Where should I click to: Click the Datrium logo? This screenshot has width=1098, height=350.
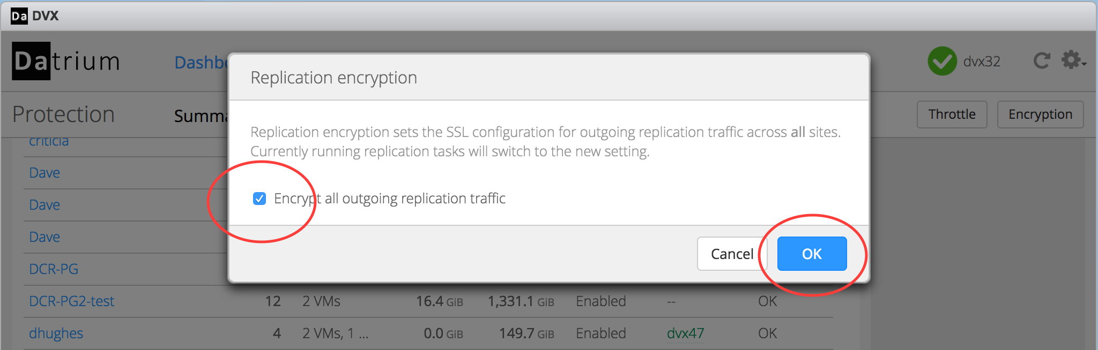[66, 61]
